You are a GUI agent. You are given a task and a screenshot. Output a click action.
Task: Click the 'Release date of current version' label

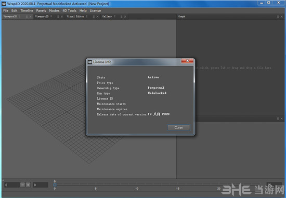[x=122, y=114]
